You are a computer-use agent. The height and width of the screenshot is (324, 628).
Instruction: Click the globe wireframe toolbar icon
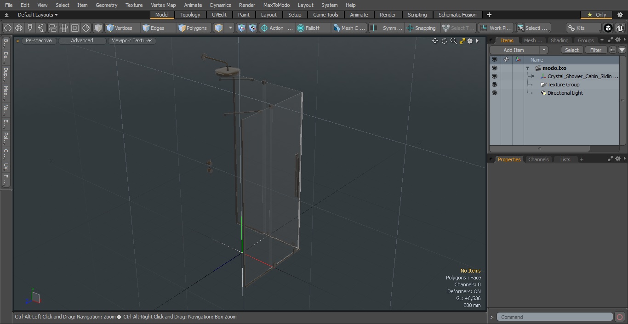coord(19,28)
